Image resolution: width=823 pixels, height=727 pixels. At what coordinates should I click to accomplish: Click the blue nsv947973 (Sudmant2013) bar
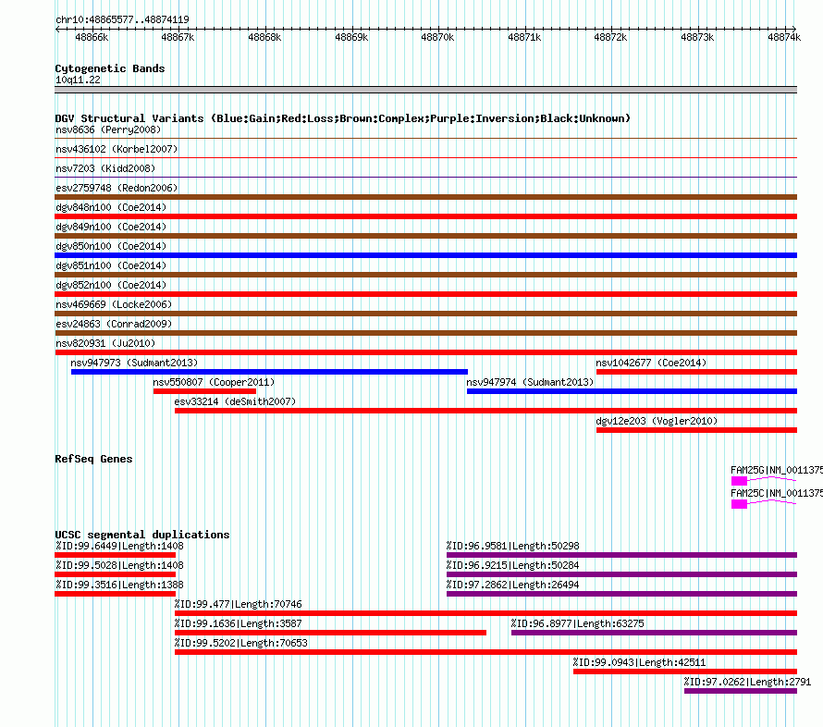pyautogui.click(x=269, y=372)
